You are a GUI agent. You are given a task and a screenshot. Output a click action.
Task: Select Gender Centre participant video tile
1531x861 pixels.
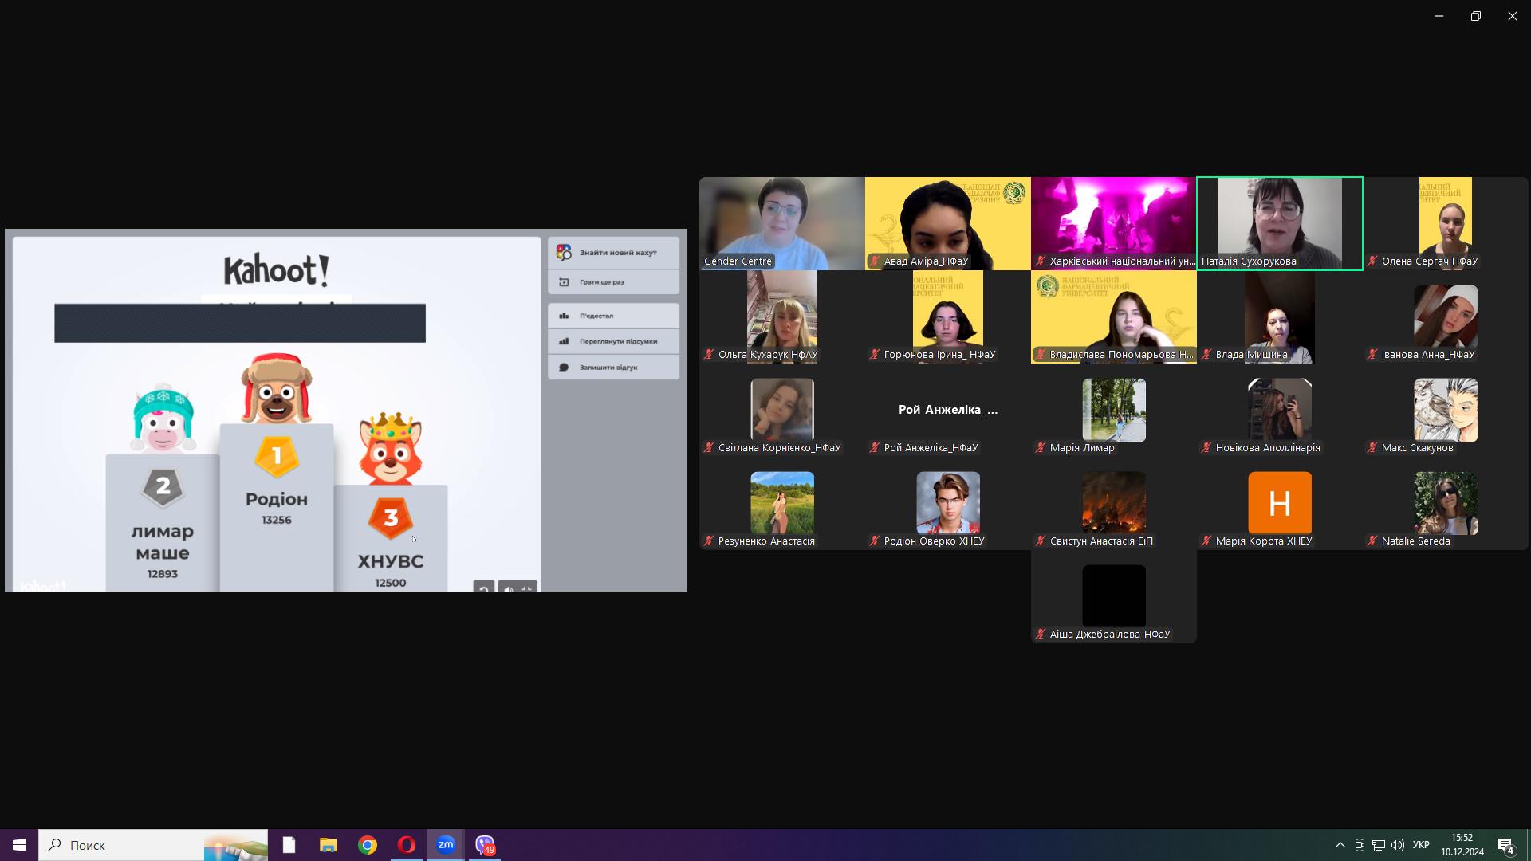782,223
